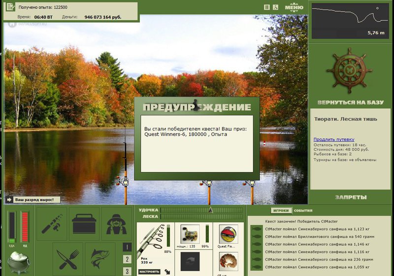The height and width of the screenshot is (276, 394).
Task: Click event text Синежаберного санфиша на 1,116 кг
Action: coord(334,252)
